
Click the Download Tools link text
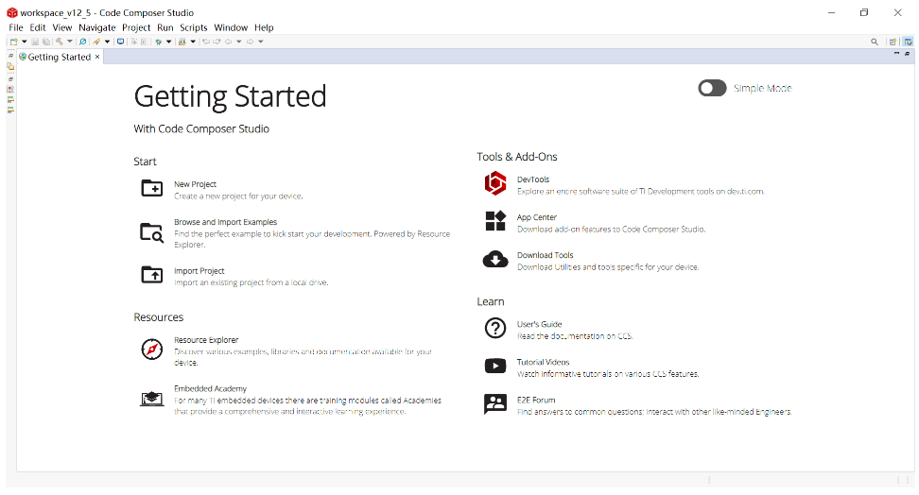pyautogui.click(x=546, y=255)
